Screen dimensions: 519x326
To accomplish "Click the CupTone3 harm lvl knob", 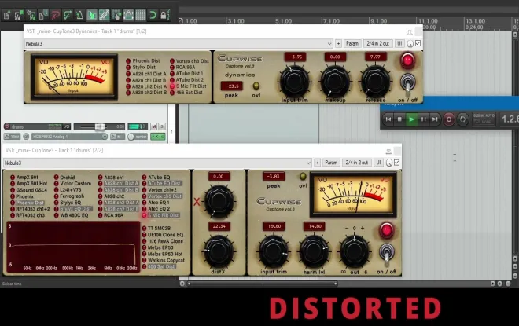I will coord(314,251).
